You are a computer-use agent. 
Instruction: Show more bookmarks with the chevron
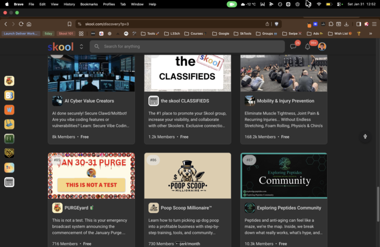pyautogui.click(x=370, y=33)
